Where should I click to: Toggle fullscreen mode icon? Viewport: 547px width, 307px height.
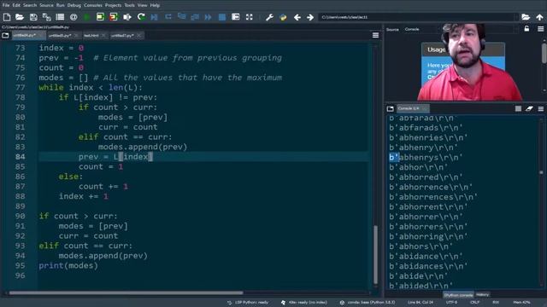pos(249,17)
